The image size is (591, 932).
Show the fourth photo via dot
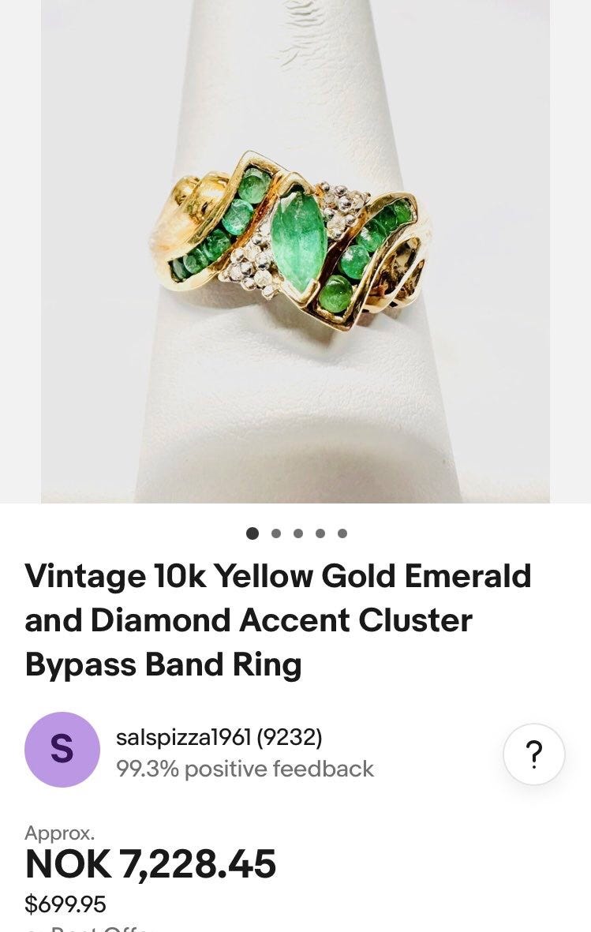click(320, 533)
